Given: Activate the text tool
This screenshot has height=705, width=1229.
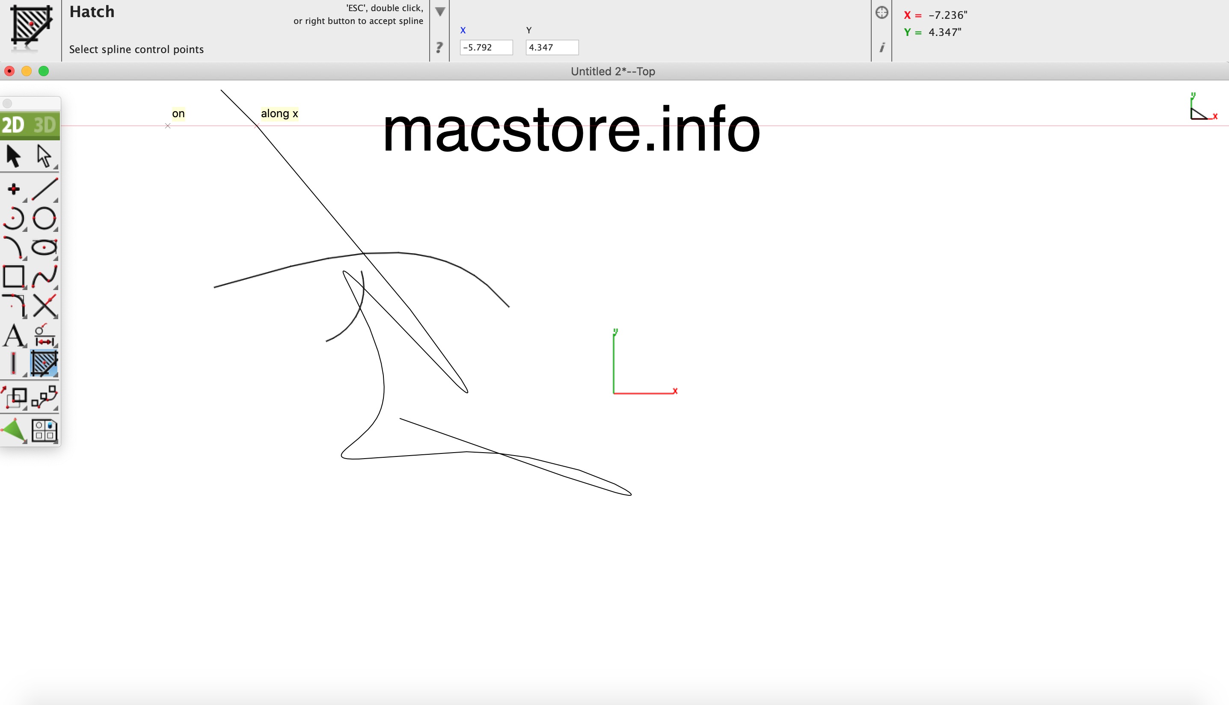Looking at the screenshot, I should [14, 335].
